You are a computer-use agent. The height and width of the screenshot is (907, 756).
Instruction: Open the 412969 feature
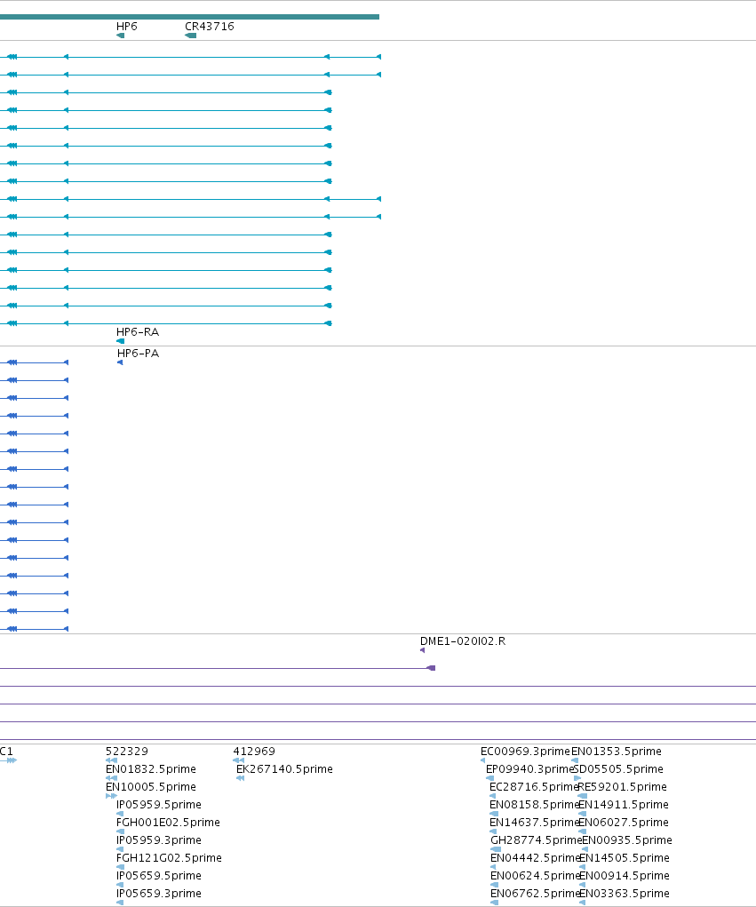(254, 752)
